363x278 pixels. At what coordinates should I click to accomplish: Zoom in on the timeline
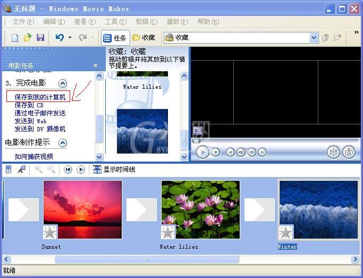[x=38, y=170]
